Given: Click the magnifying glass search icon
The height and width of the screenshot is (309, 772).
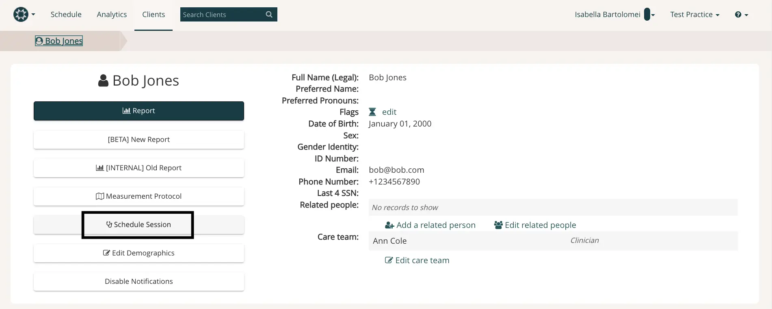Looking at the screenshot, I should pos(269,14).
